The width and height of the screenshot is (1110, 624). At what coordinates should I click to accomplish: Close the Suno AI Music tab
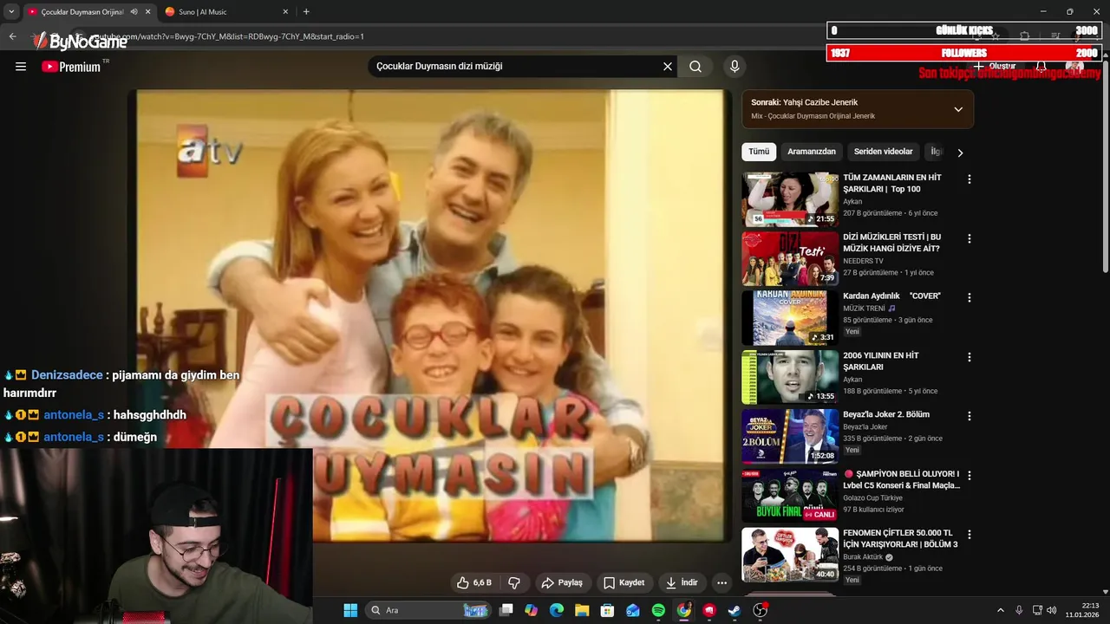pyautogui.click(x=285, y=12)
